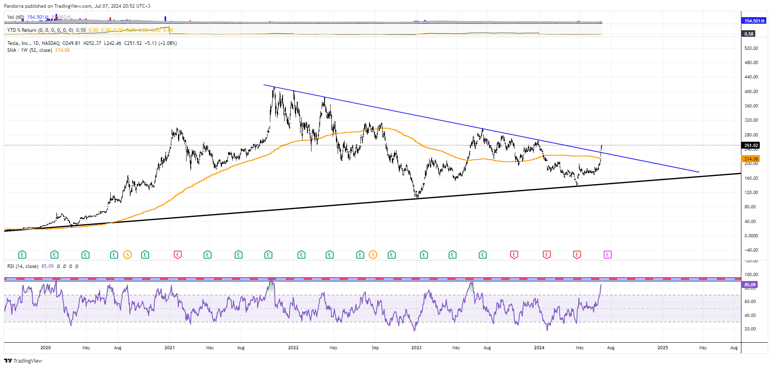Viewport: 772px width, 368px height.
Task: Select the green earnings marker above Aug 2020
Action: pyautogui.click(x=114, y=255)
